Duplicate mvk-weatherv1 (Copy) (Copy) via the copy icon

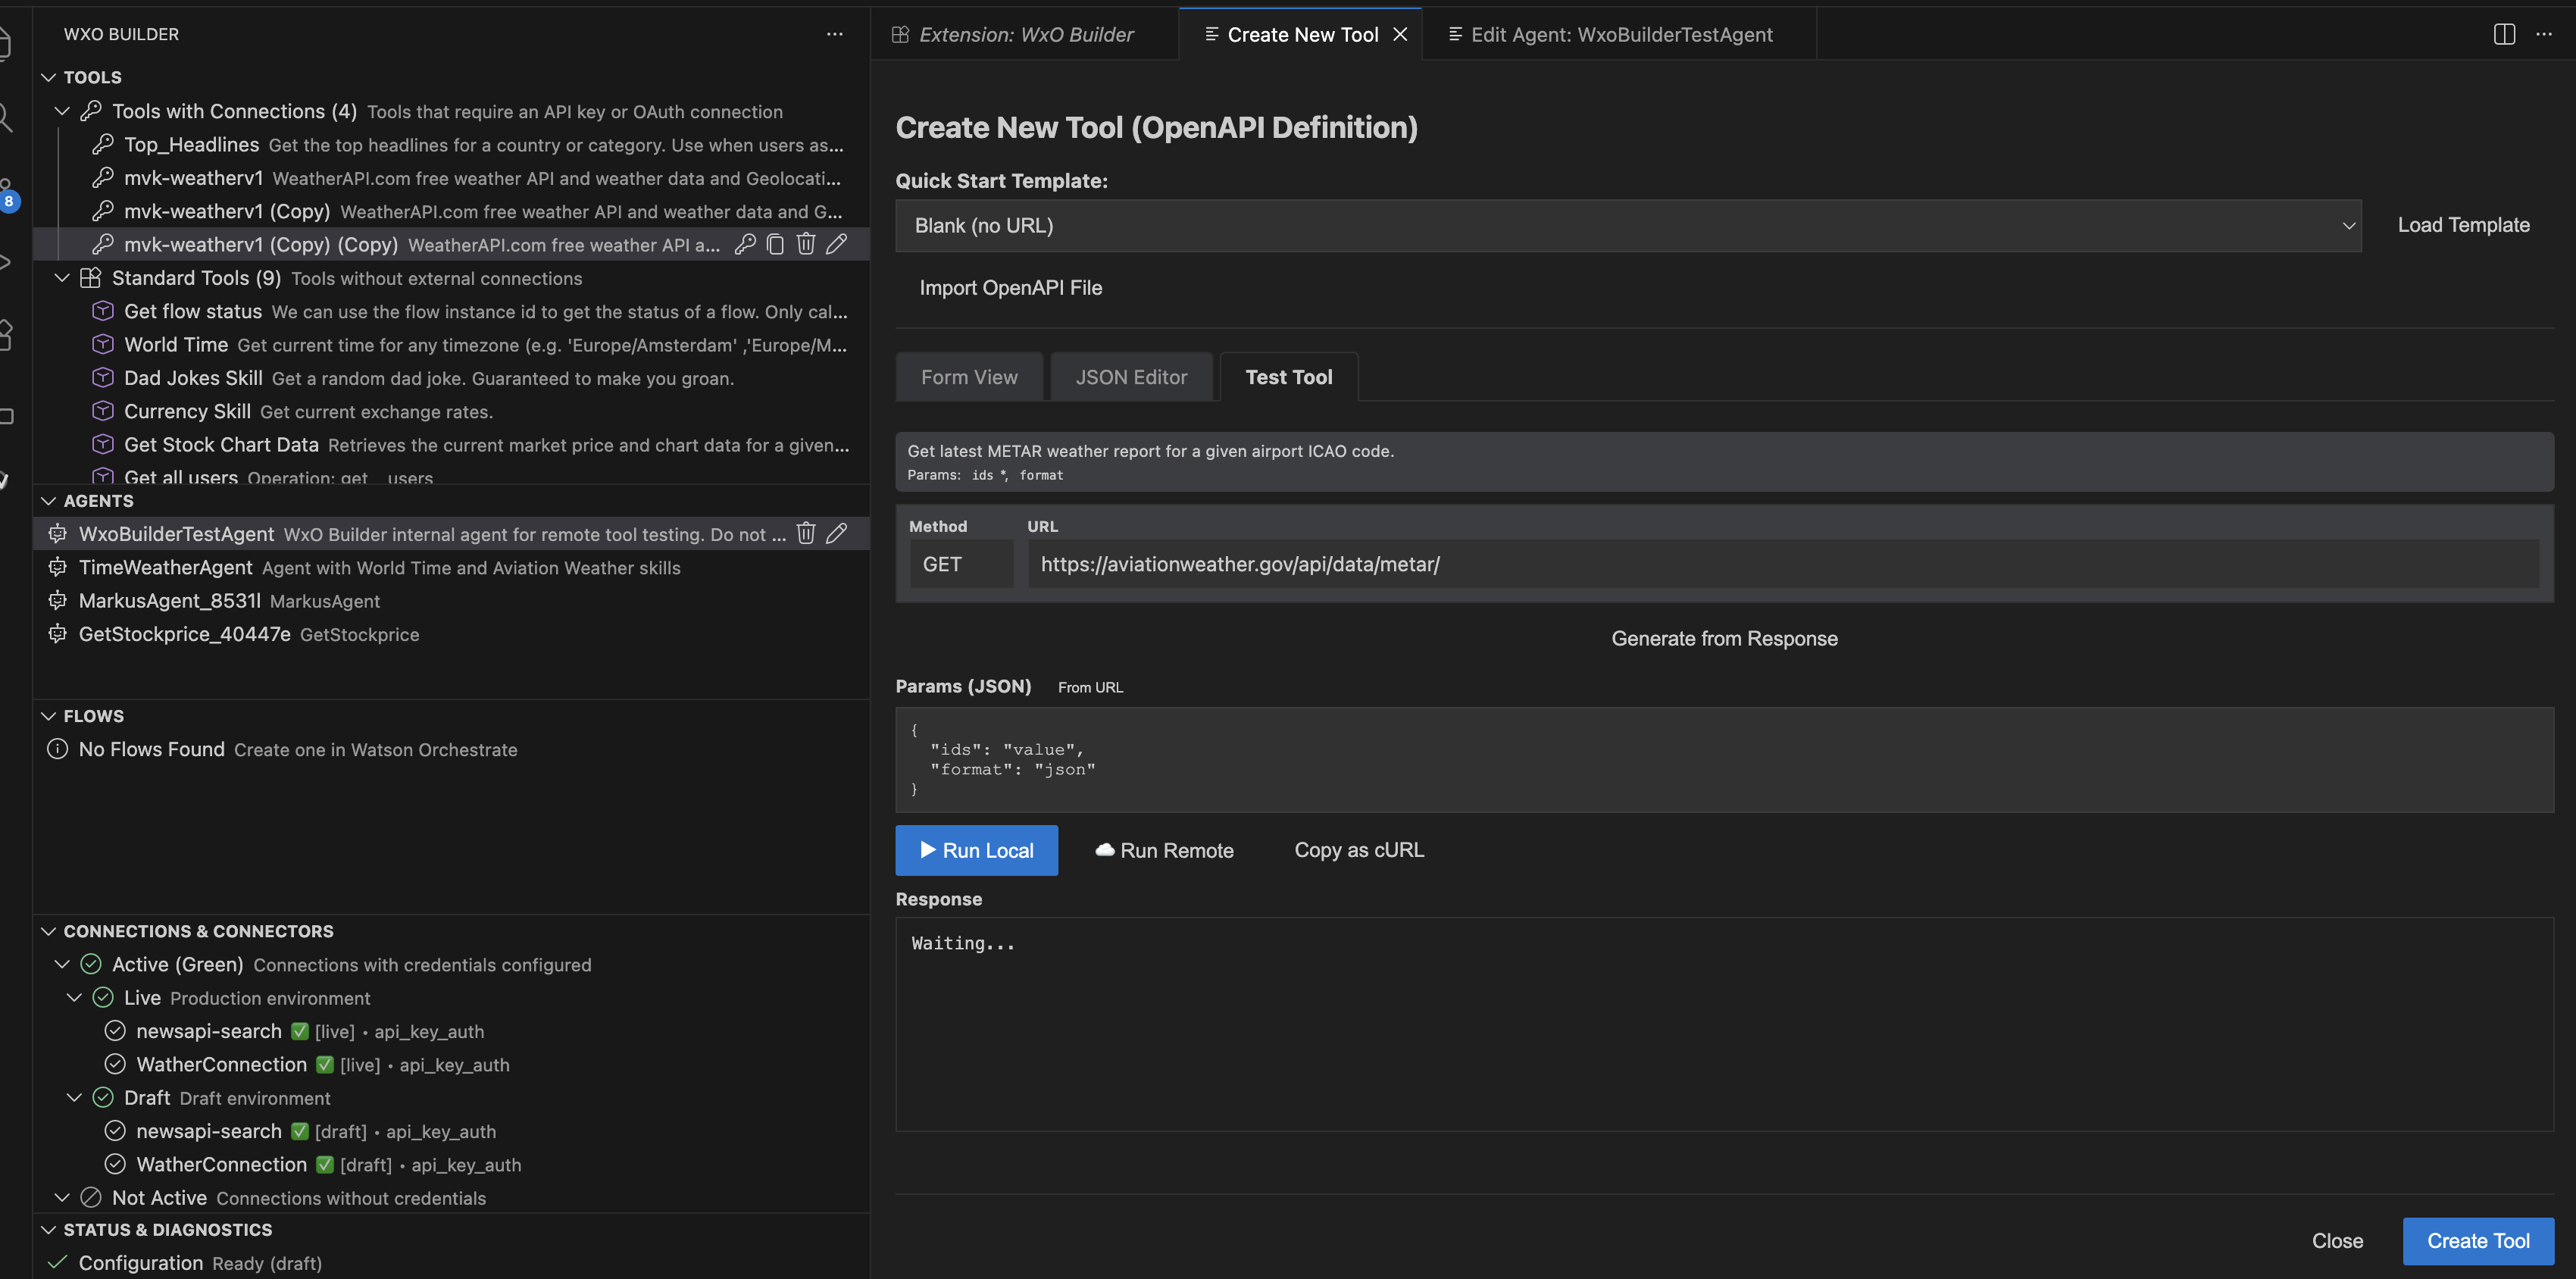tap(775, 244)
